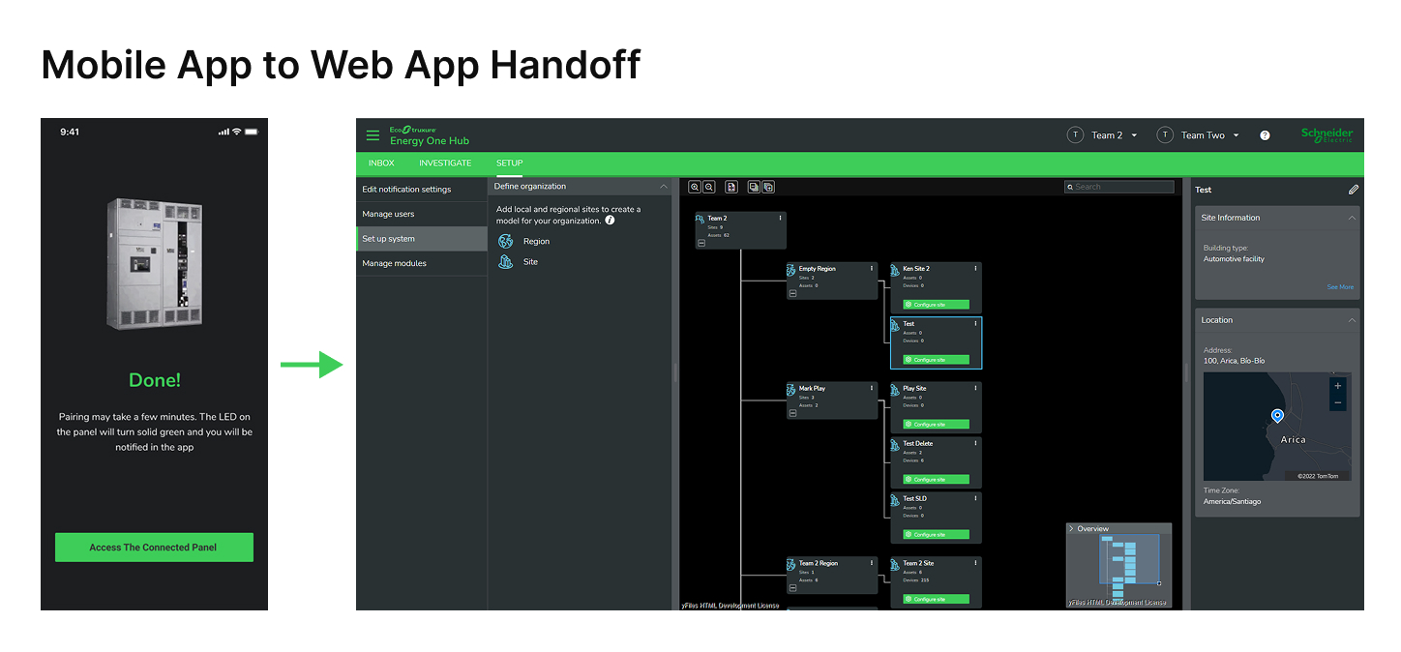Image resolution: width=1401 pixels, height=652 pixels.
Task: Open kebab menu on Test SLD node
Action: [x=975, y=498]
